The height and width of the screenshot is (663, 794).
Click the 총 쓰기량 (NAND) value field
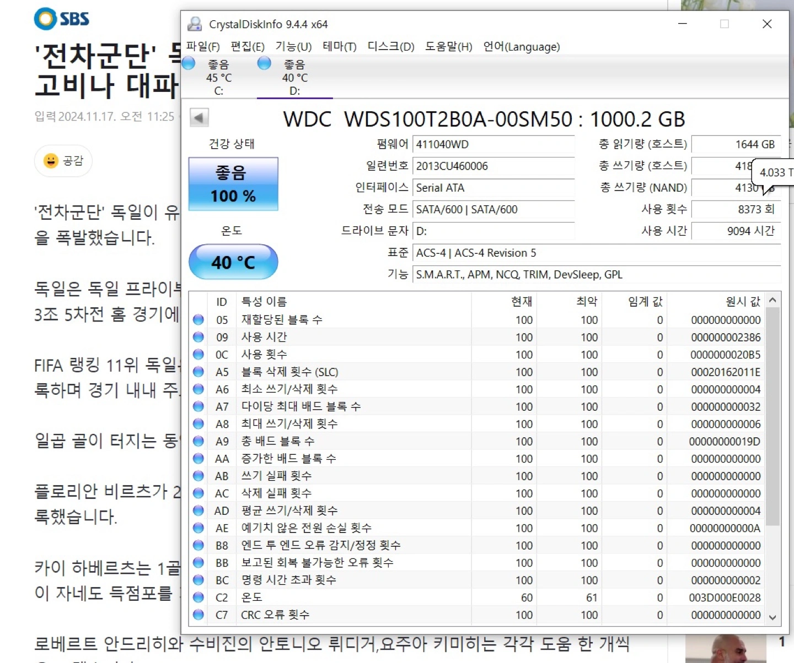[x=736, y=188]
